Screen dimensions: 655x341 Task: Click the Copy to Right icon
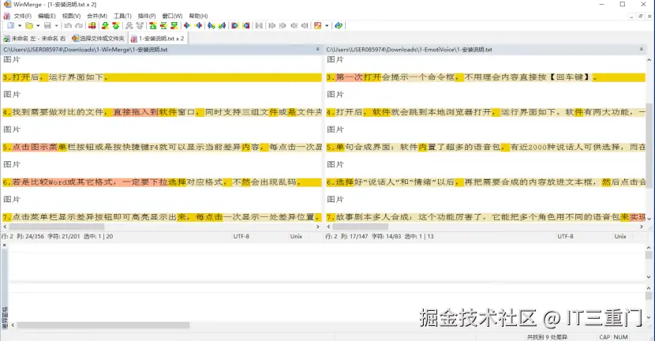point(187,25)
